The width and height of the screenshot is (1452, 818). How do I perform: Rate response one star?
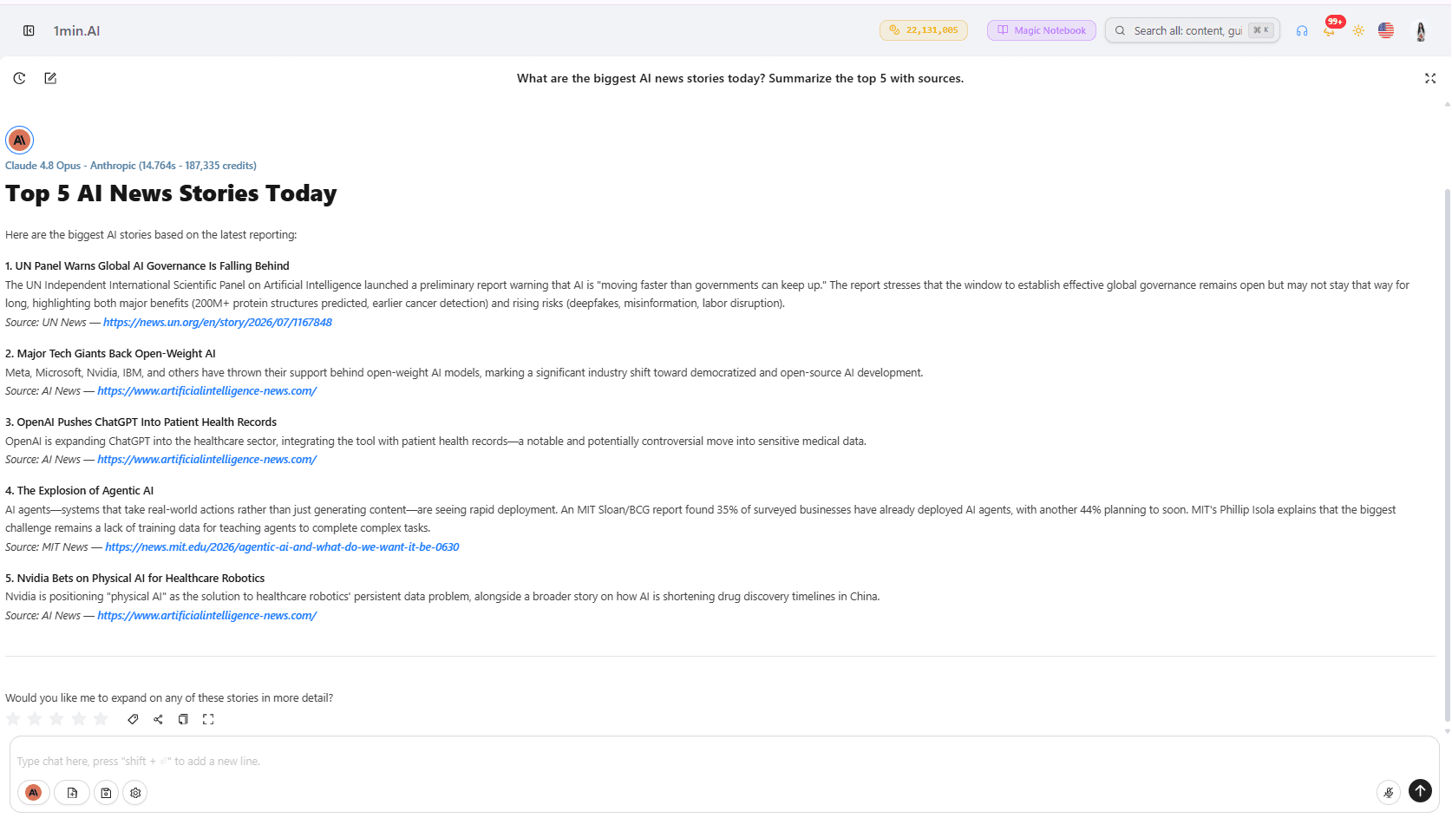point(13,719)
